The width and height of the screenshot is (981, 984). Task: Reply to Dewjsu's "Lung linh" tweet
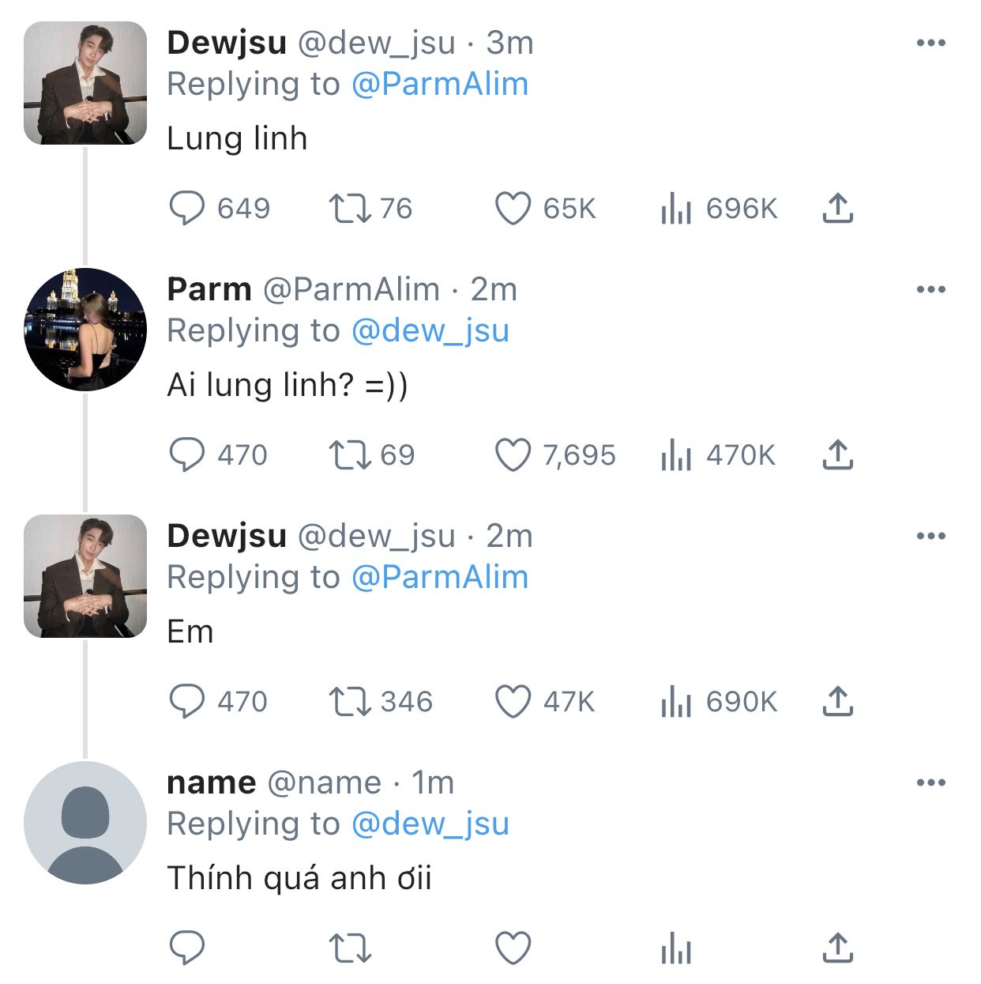click(x=187, y=209)
